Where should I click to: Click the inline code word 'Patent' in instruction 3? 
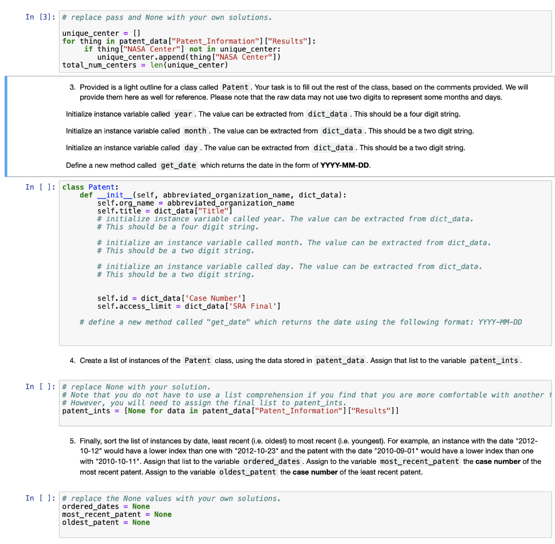(235, 87)
